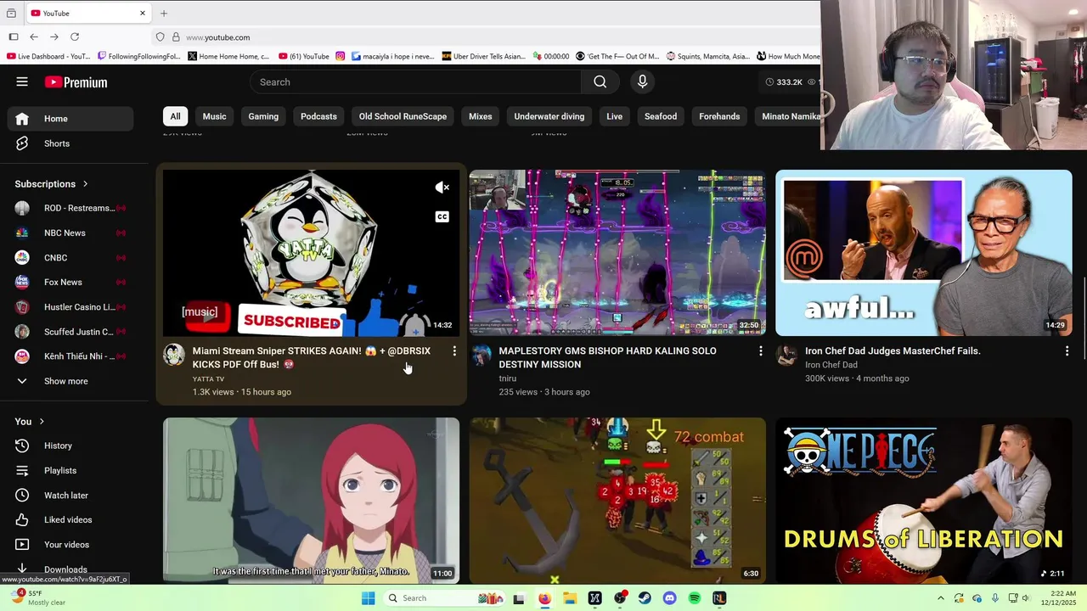Open Live Dashboard bookmark

(48, 56)
